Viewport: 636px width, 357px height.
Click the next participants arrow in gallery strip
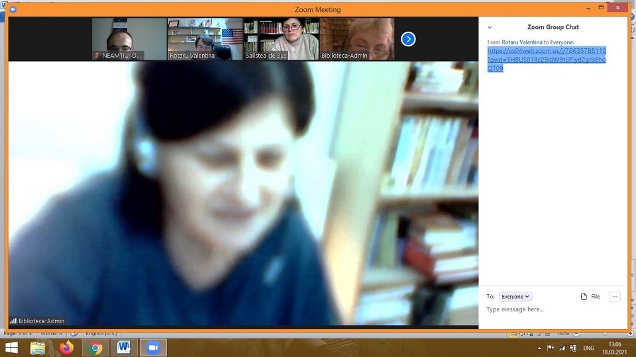408,39
